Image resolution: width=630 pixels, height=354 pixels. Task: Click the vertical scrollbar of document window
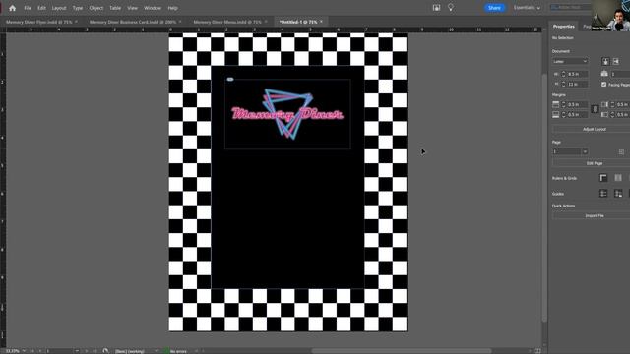tap(544, 197)
